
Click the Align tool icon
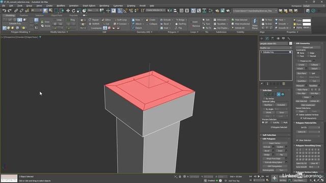coord(175,11)
